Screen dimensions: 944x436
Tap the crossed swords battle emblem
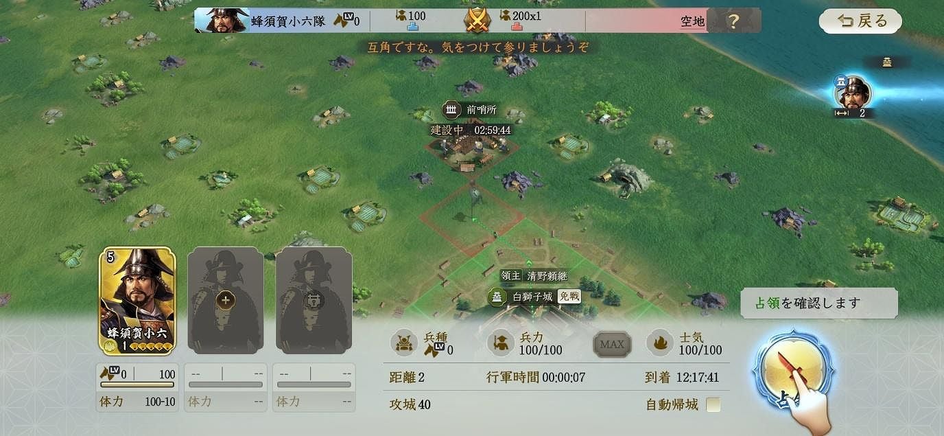coord(477,20)
